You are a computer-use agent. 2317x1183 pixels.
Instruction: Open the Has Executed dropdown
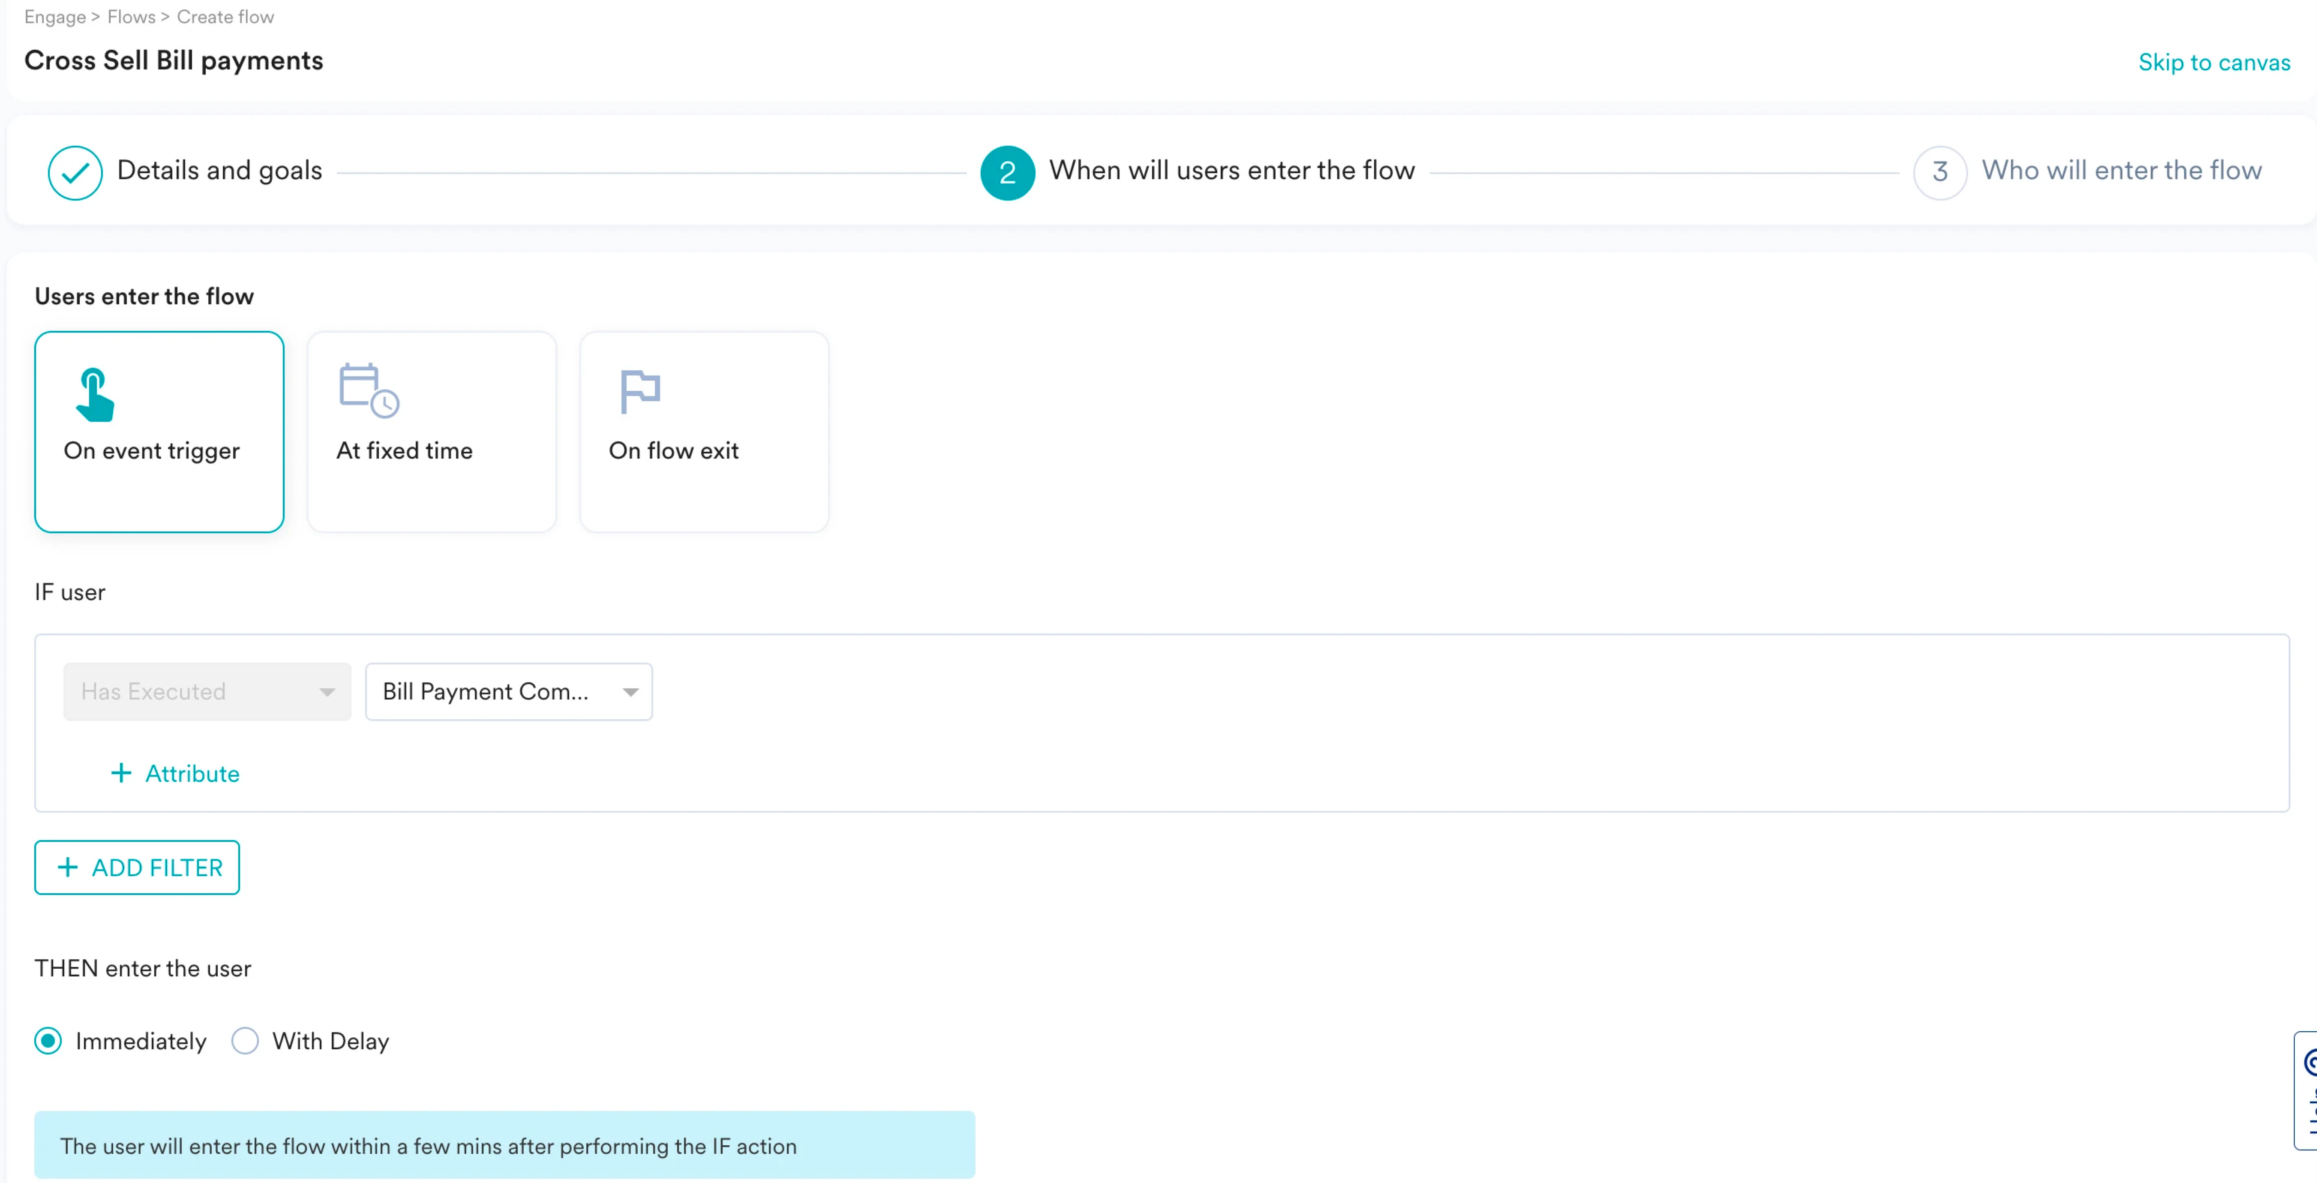click(x=206, y=691)
